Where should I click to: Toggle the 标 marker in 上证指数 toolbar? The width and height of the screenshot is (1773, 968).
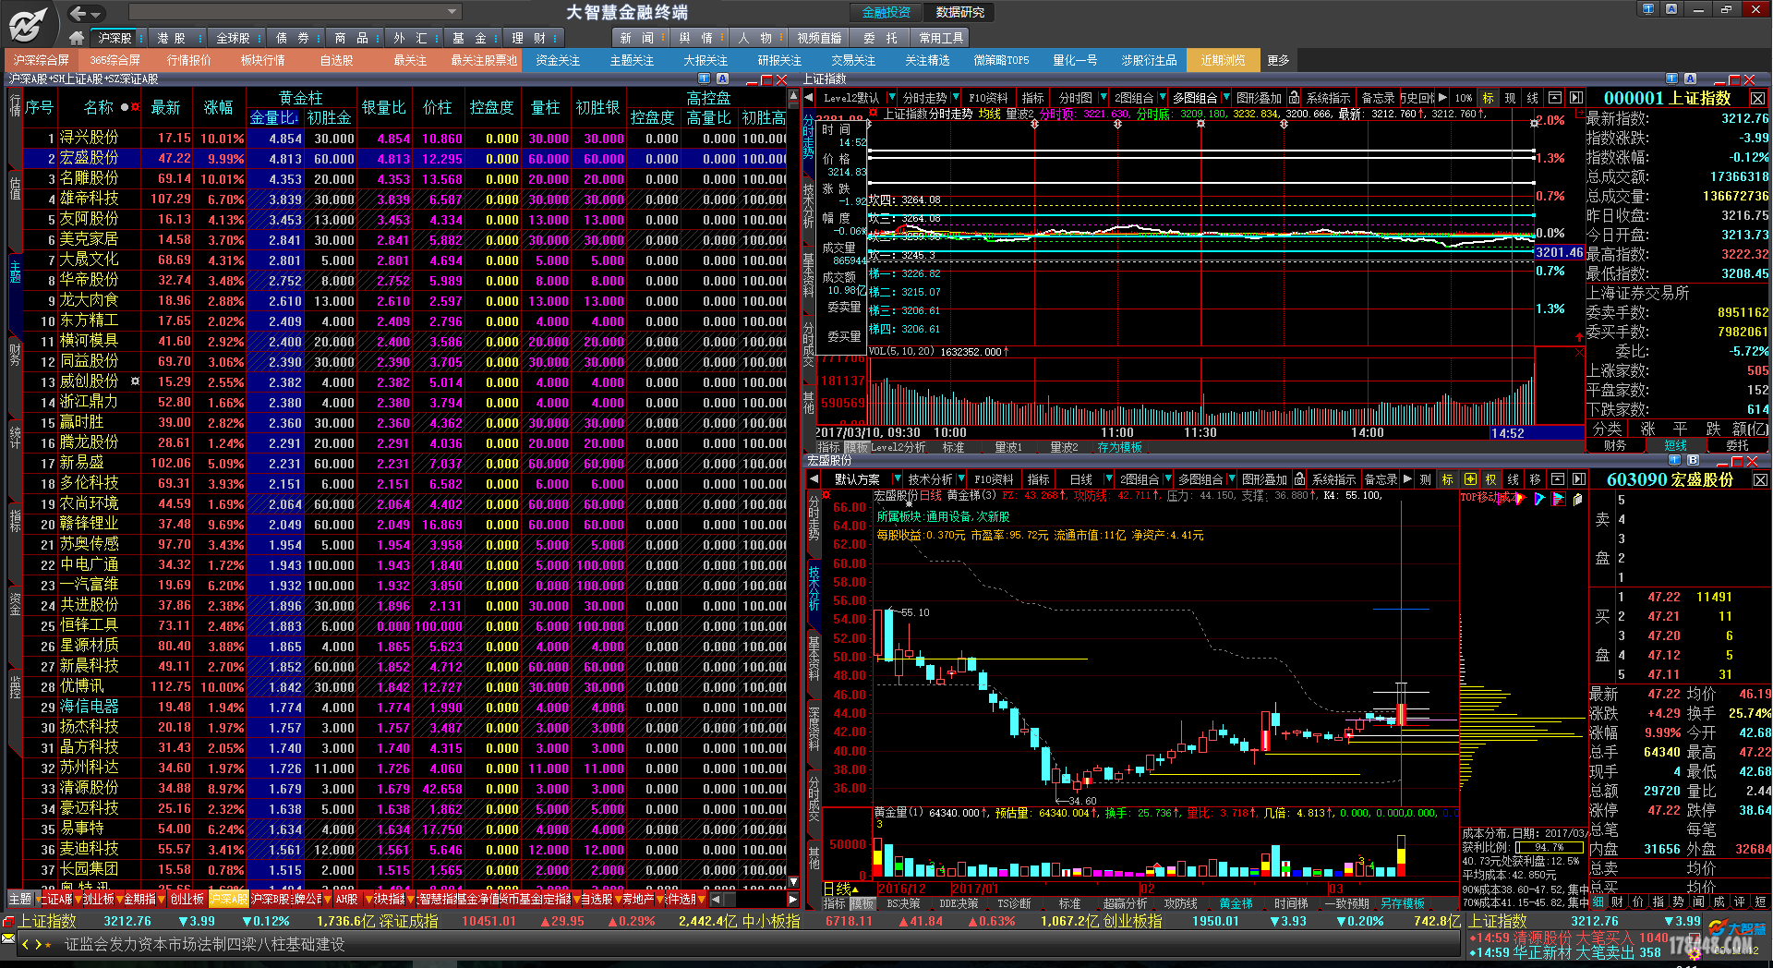point(1488,97)
